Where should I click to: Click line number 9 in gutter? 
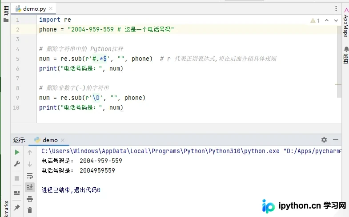[x=18, y=98]
